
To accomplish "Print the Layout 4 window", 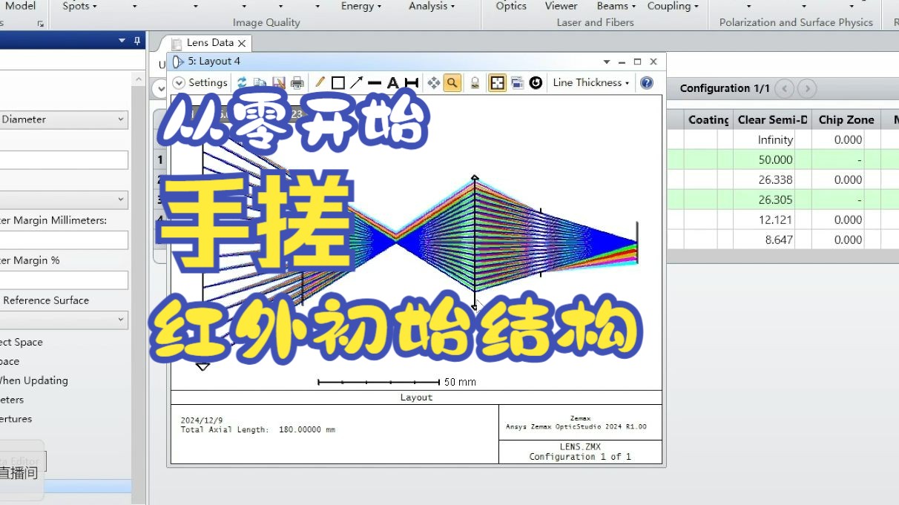I will 297,82.
